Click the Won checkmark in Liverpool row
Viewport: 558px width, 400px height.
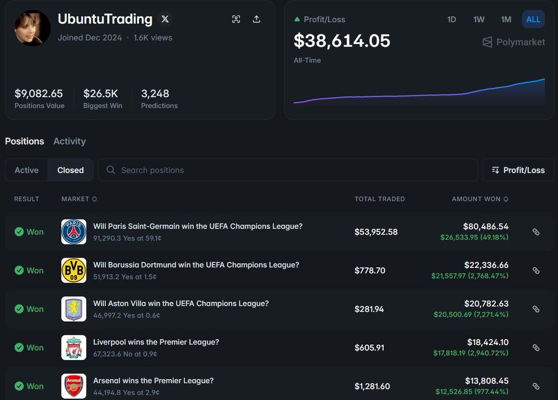pyautogui.click(x=19, y=347)
